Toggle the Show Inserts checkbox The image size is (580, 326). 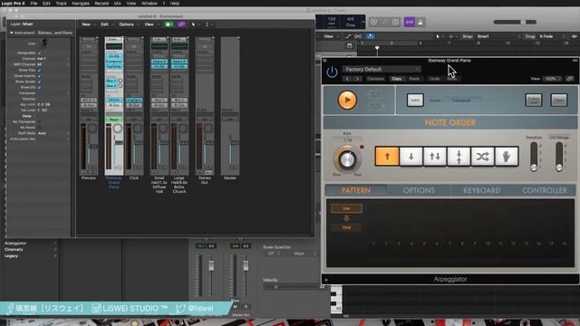coord(39,76)
